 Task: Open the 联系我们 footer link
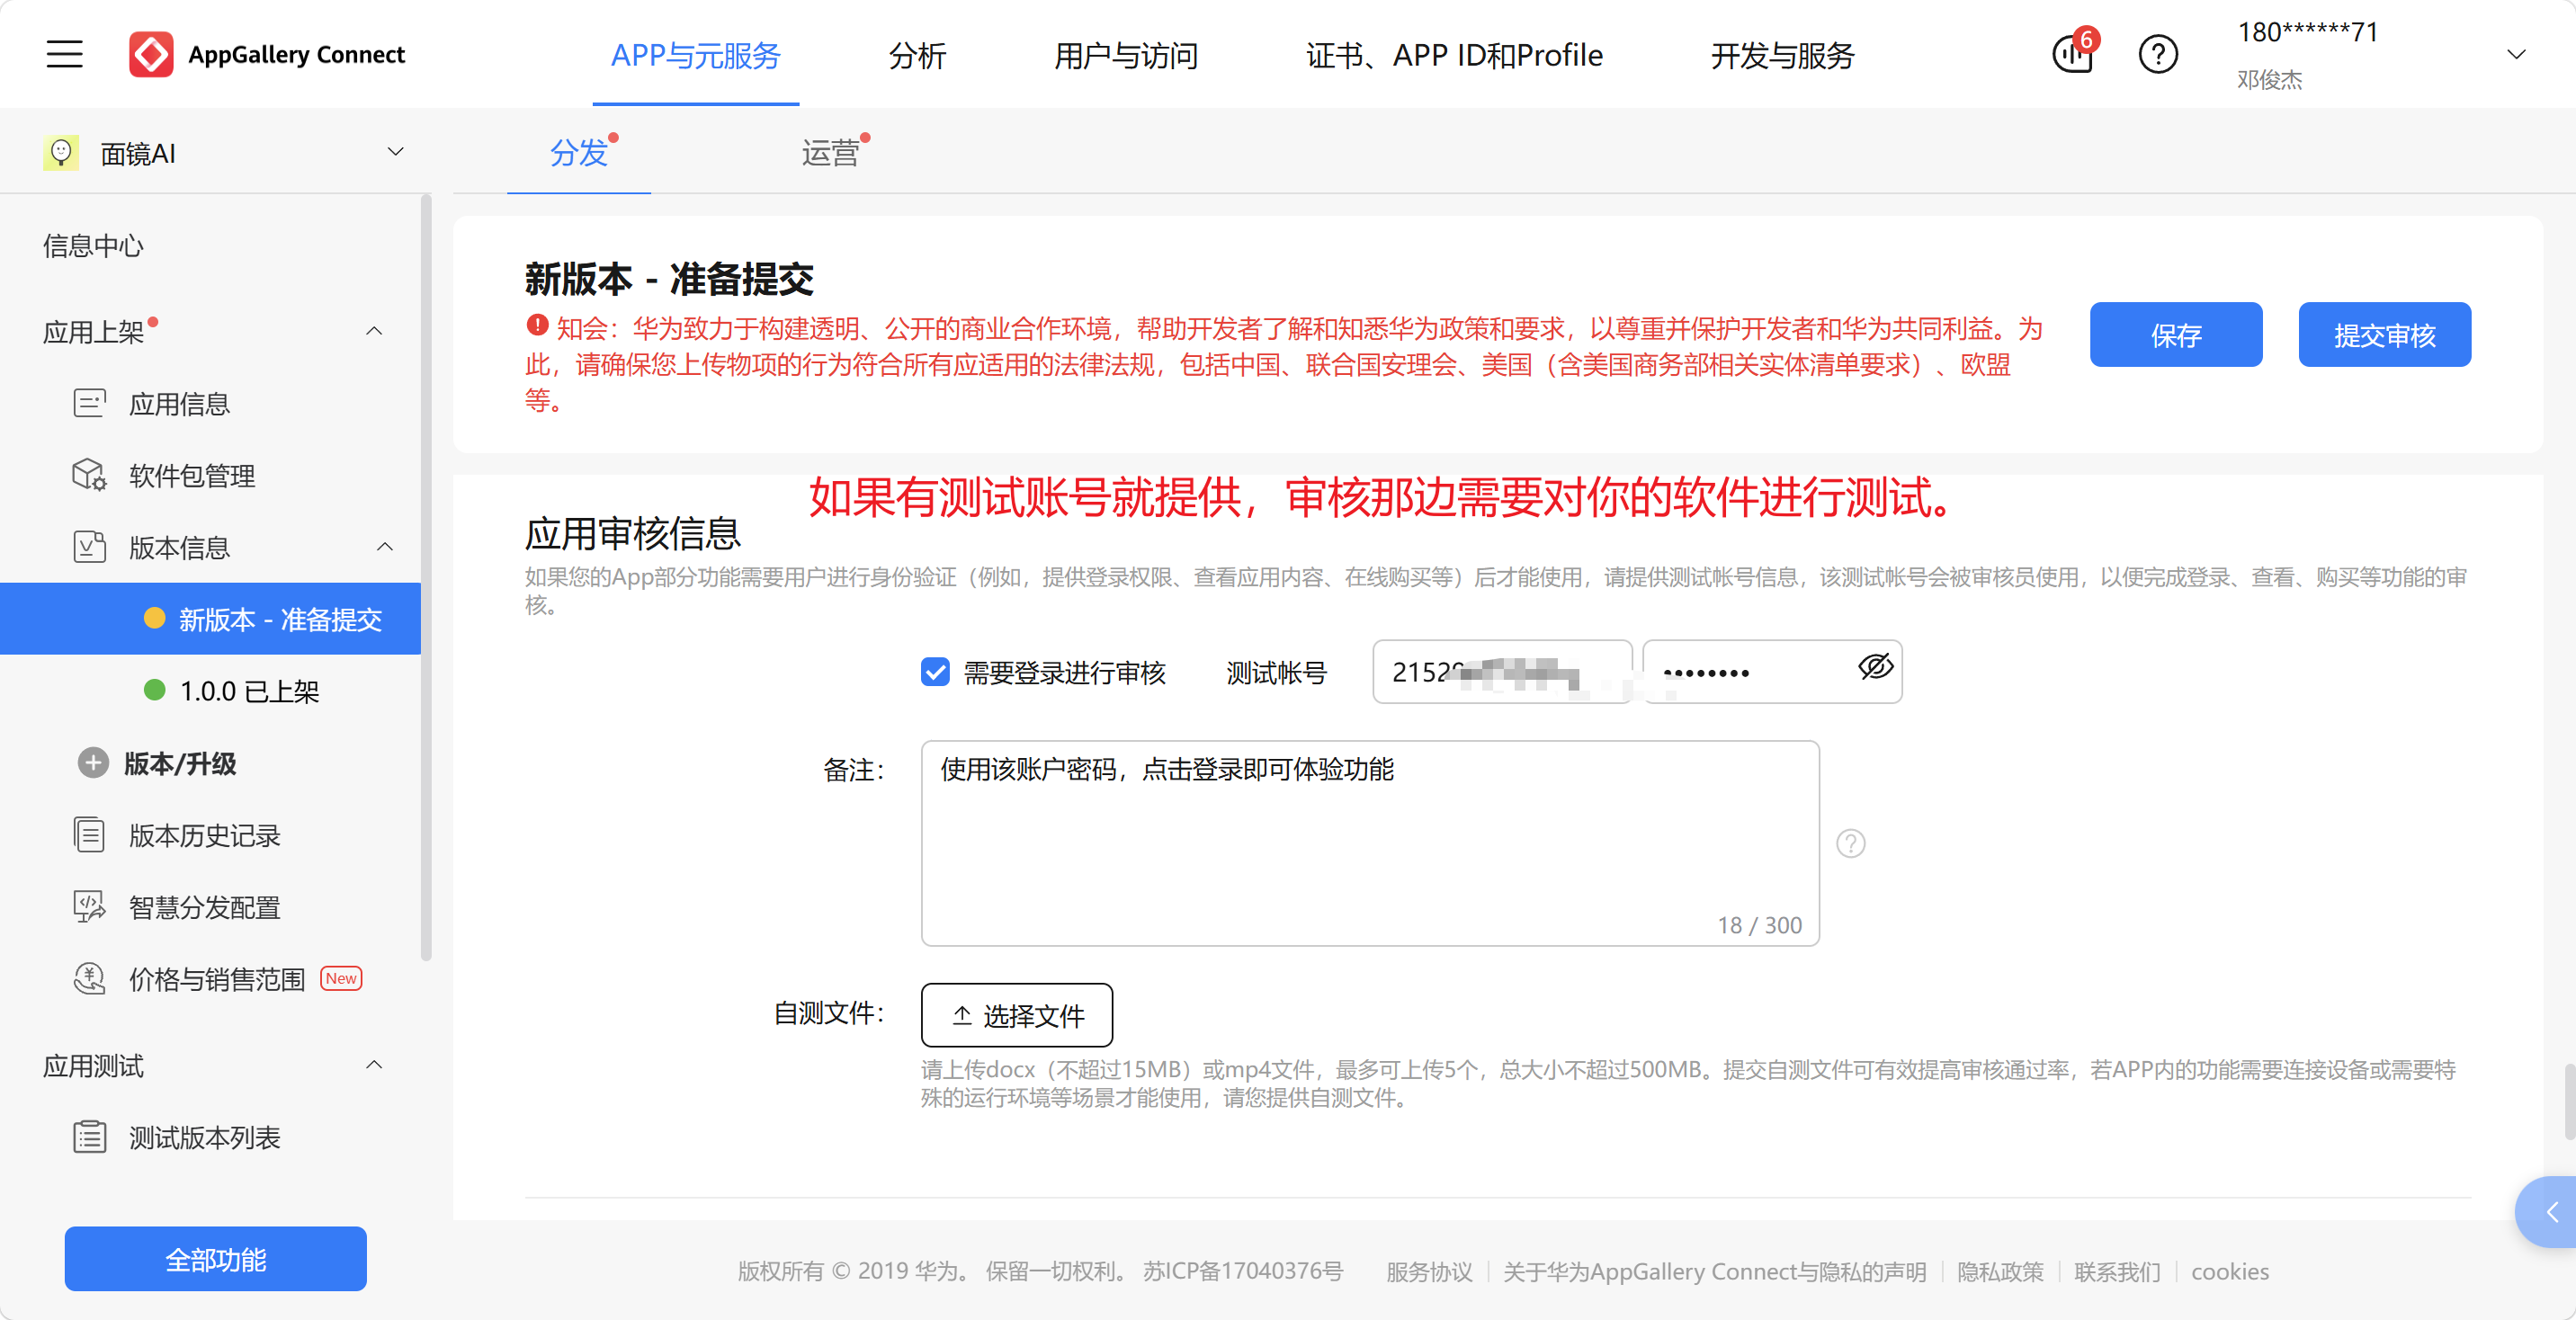2117,1271
